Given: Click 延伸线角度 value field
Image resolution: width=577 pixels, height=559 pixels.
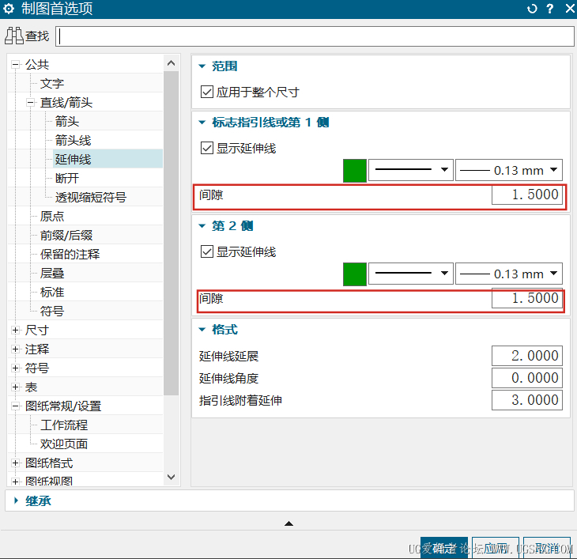Looking at the screenshot, I should pyautogui.click(x=527, y=378).
